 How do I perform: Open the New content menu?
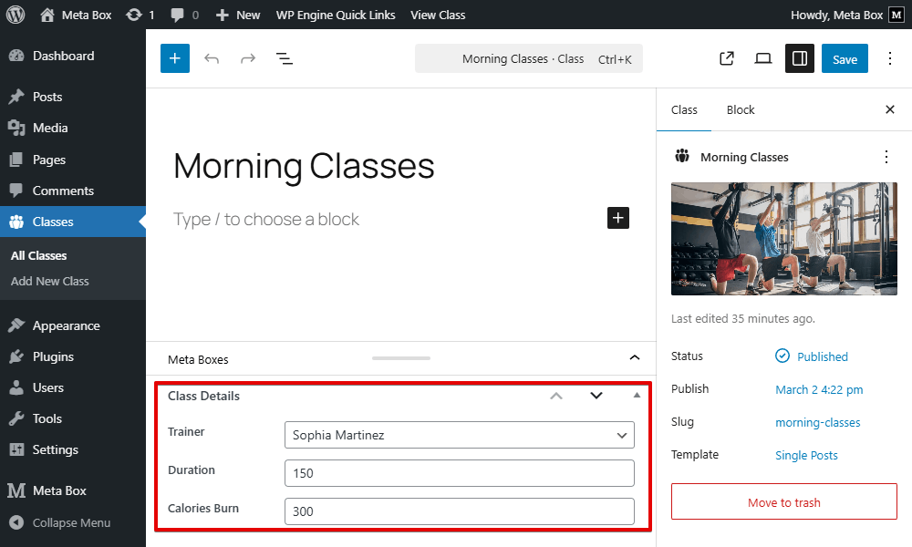click(237, 15)
